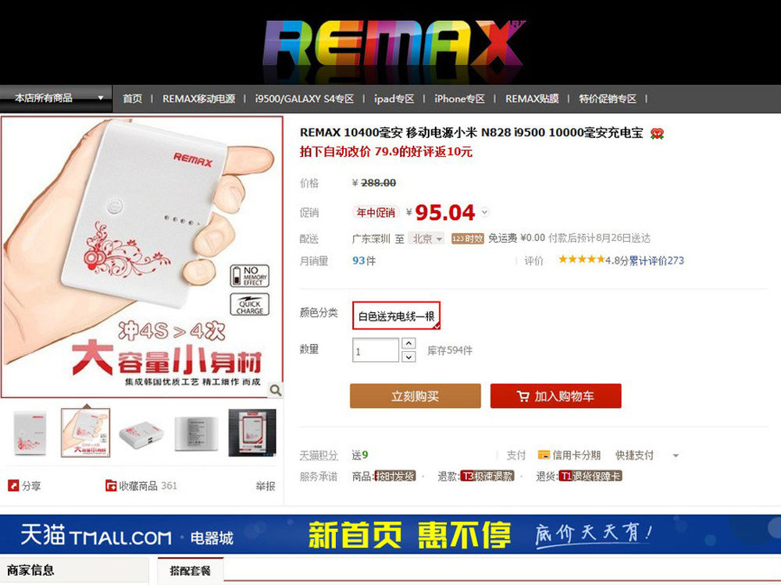Expand the payment options arrow after 快捷支付
The height and width of the screenshot is (585, 781).
(676, 456)
